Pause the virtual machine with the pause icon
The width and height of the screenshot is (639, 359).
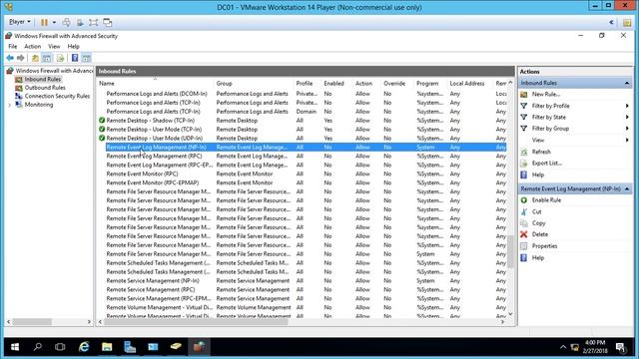coord(44,22)
